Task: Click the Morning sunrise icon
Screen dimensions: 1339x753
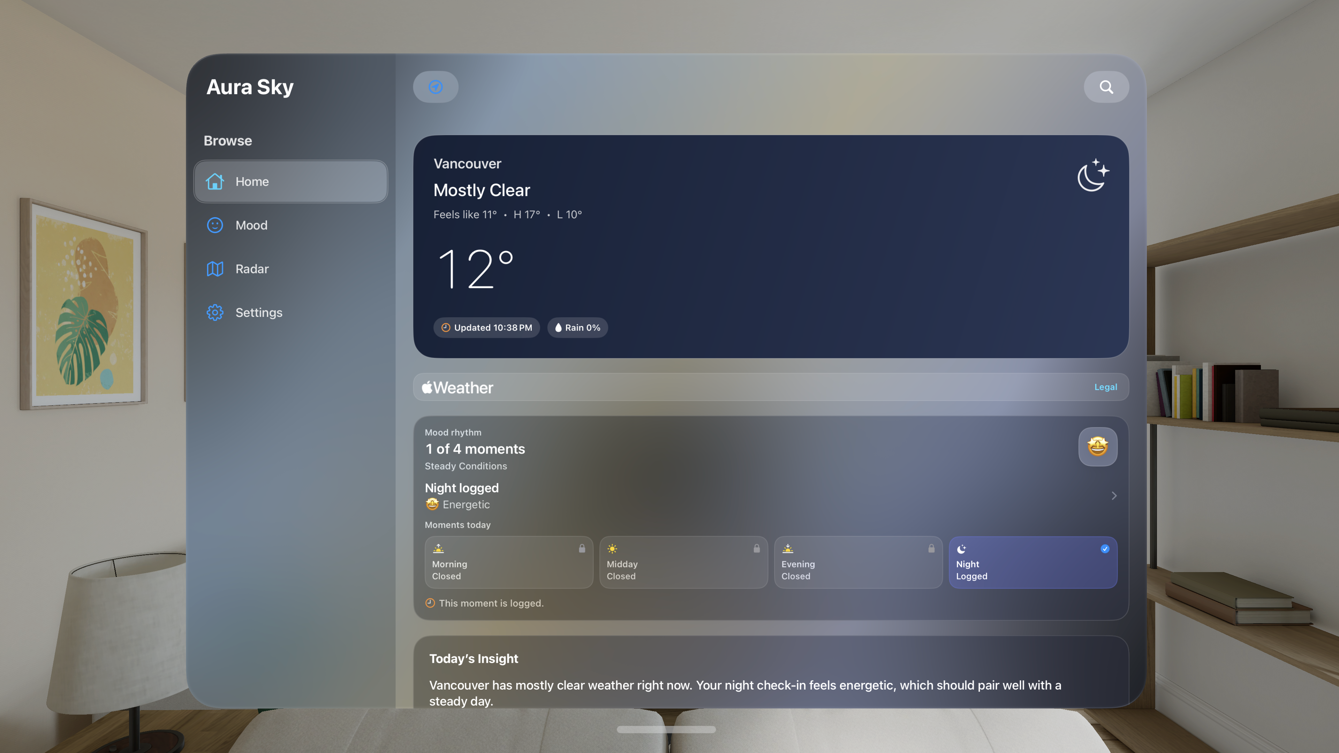Action: [439, 548]
